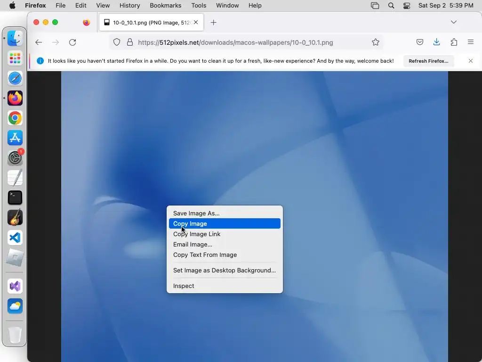
Task: Open Visual Studio Code from Dock
Action: click(x=15, y=238)
